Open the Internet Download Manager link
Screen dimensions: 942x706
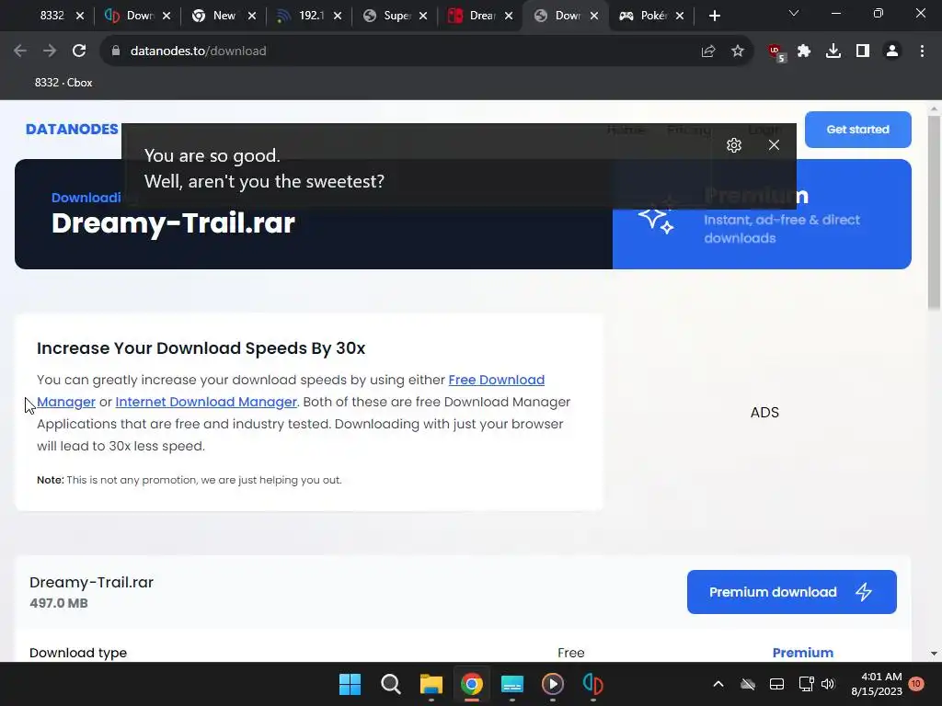[206, 402]
